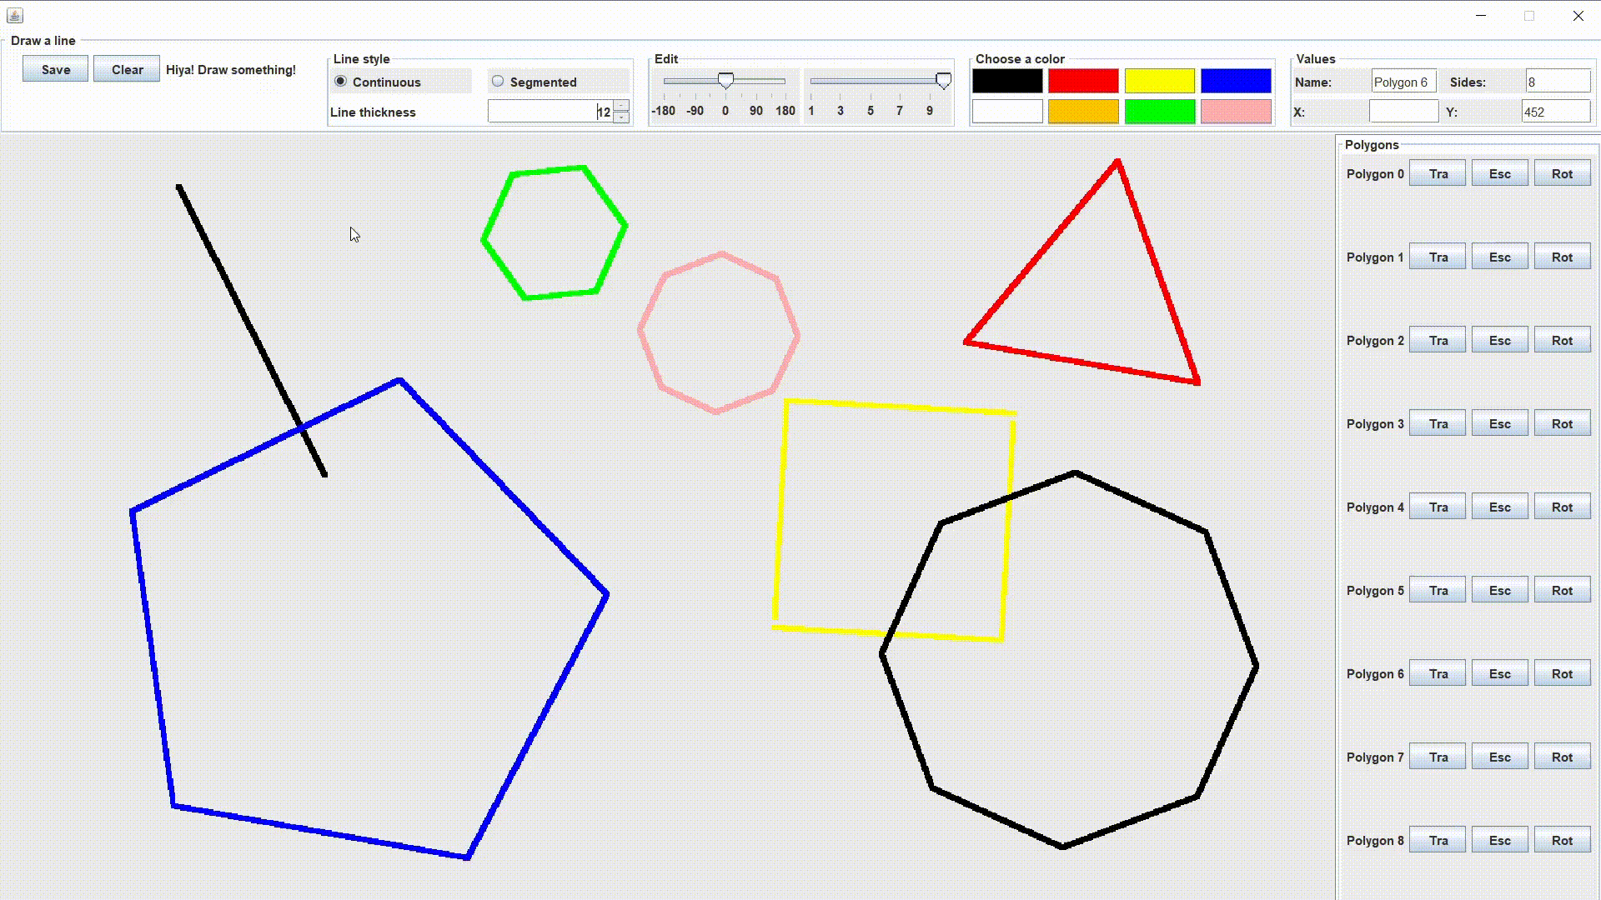Pick the pink color swatch
This screenshot has height=900, width=1601.
(x=1236, y=111)
